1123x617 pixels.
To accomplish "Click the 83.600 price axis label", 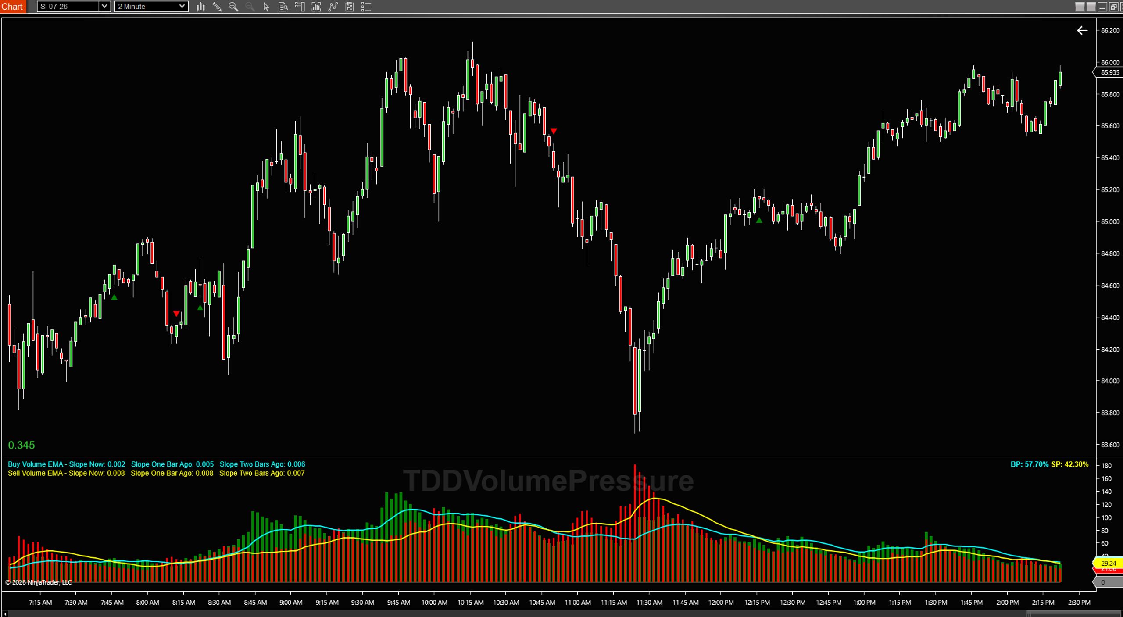I will coord(1110,445).
